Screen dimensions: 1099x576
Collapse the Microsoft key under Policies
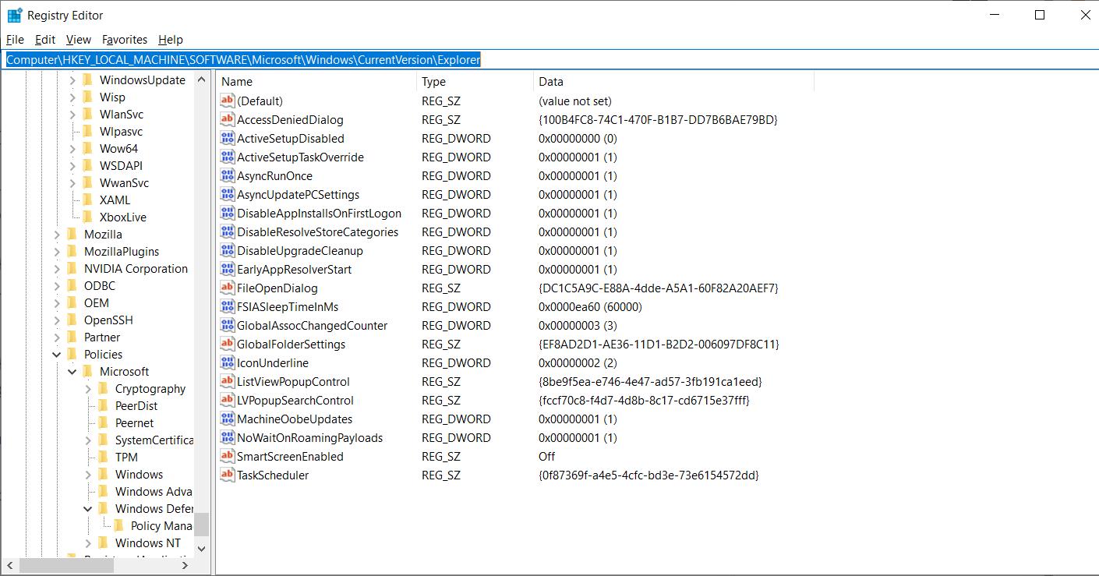pyautogui.click(x=72, y=371)
